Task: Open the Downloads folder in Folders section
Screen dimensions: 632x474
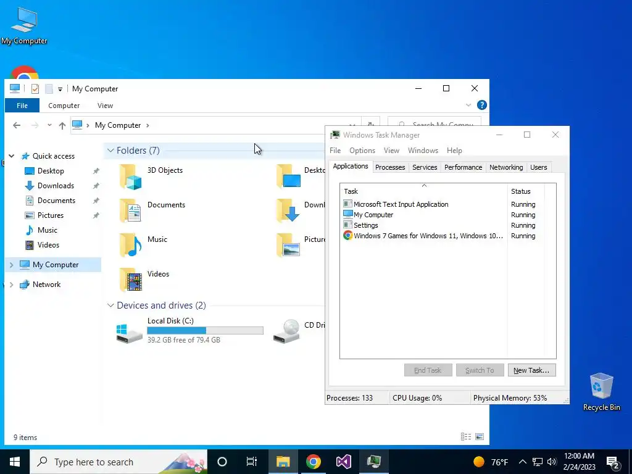Action: [x=288, y=211]
